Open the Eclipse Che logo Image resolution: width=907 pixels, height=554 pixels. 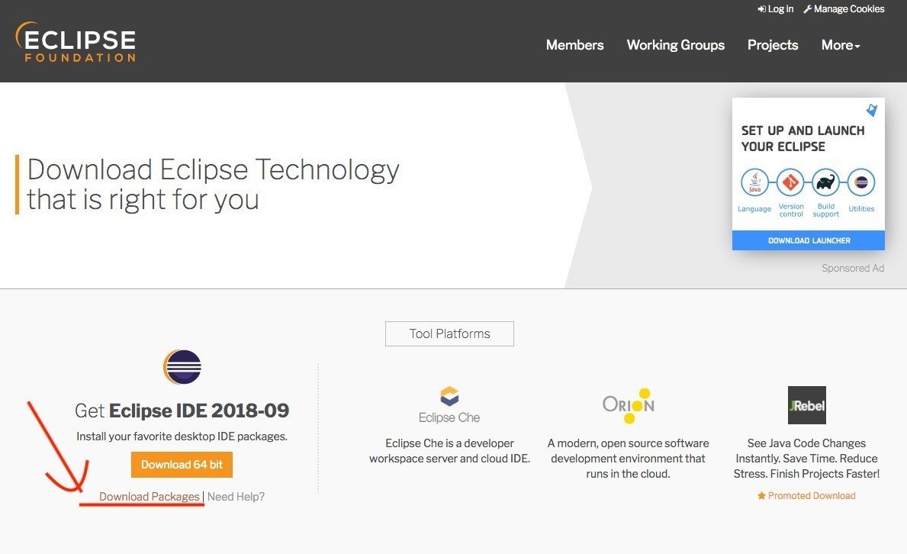[449, 404]
